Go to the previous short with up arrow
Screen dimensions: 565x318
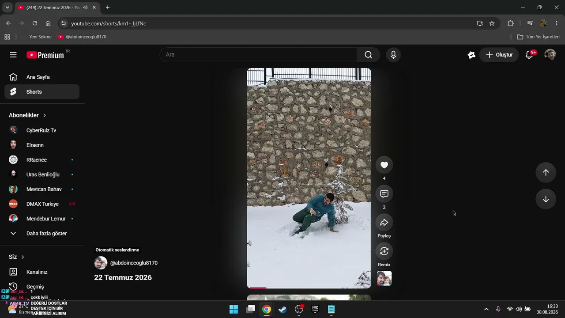click(546, 173)
